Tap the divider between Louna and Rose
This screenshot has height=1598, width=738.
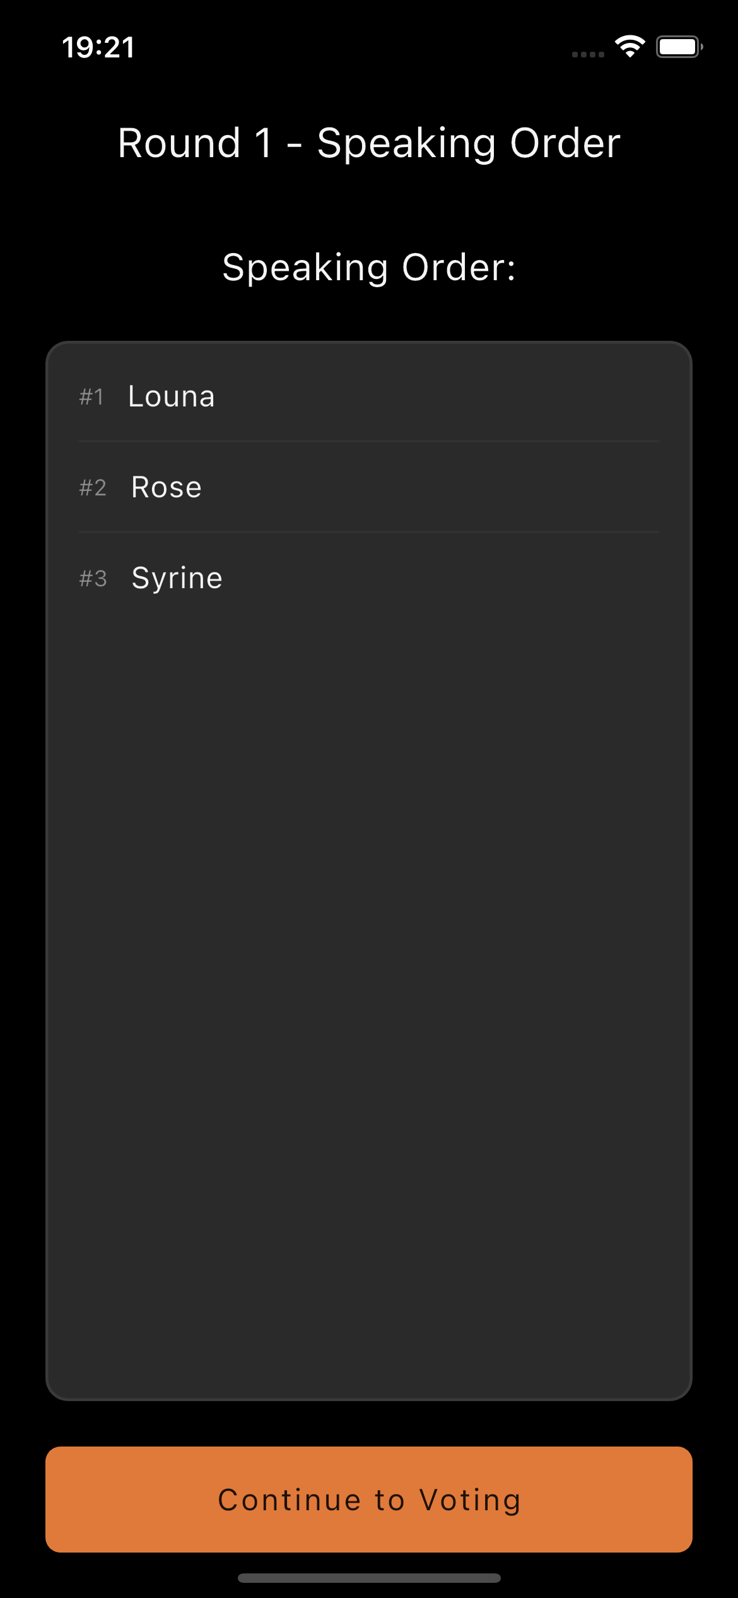[369, 441]
